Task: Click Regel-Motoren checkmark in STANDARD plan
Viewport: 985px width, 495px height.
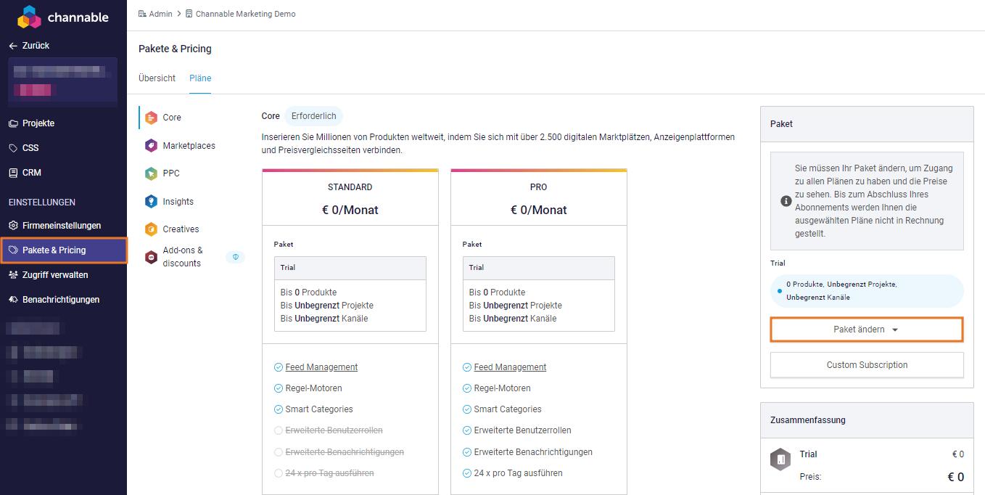Action: [x=279, y=388]
